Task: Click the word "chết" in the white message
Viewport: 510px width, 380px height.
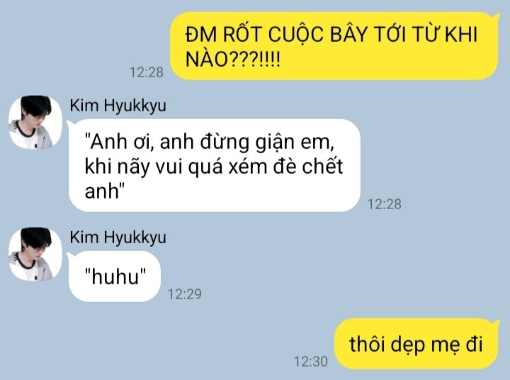Action: (x=323, y=166)
